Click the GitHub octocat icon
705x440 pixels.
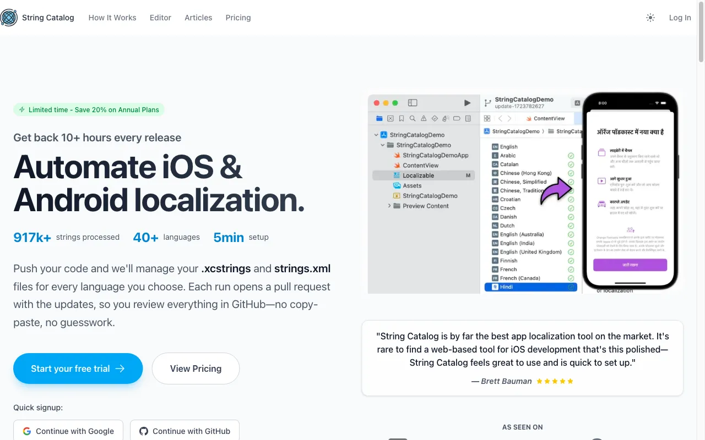click(x=144, y=431)
